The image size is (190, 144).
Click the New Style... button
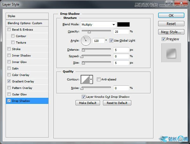tap(171, 32)
